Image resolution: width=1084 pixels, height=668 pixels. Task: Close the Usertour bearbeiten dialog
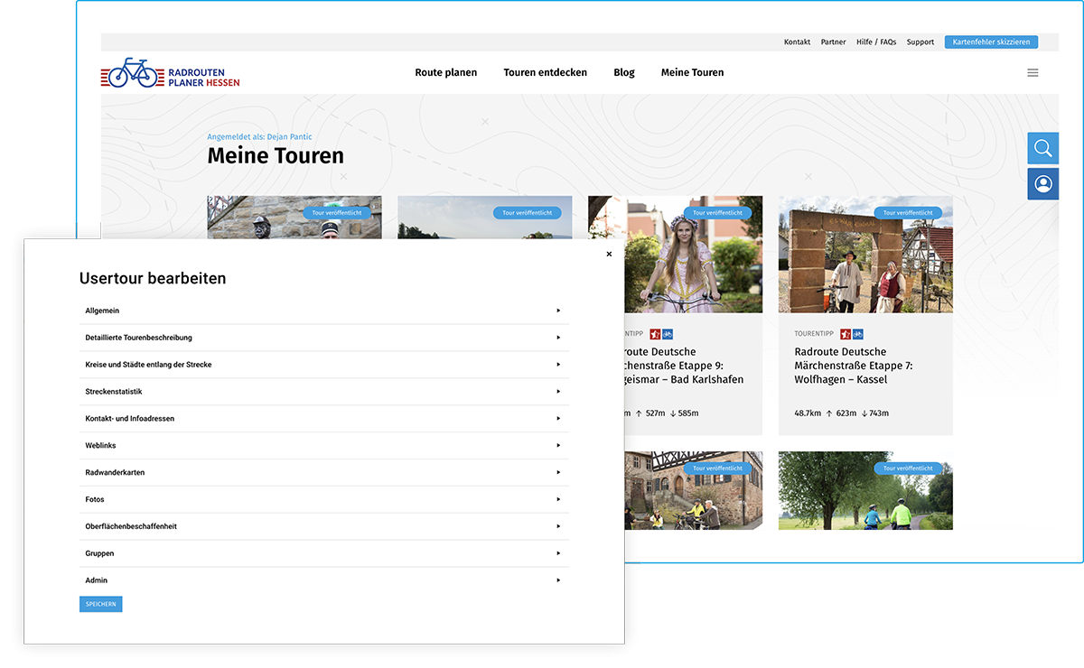point(609,255)
